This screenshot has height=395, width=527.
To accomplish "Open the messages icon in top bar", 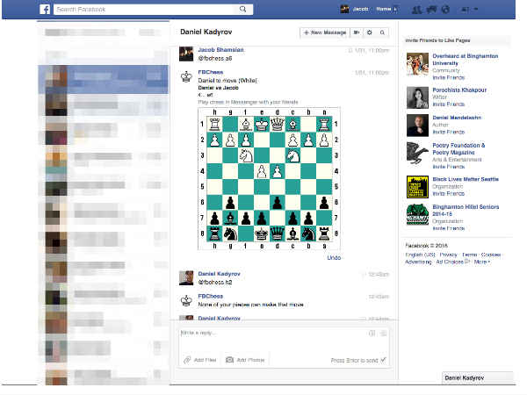I will click(431, 10).
